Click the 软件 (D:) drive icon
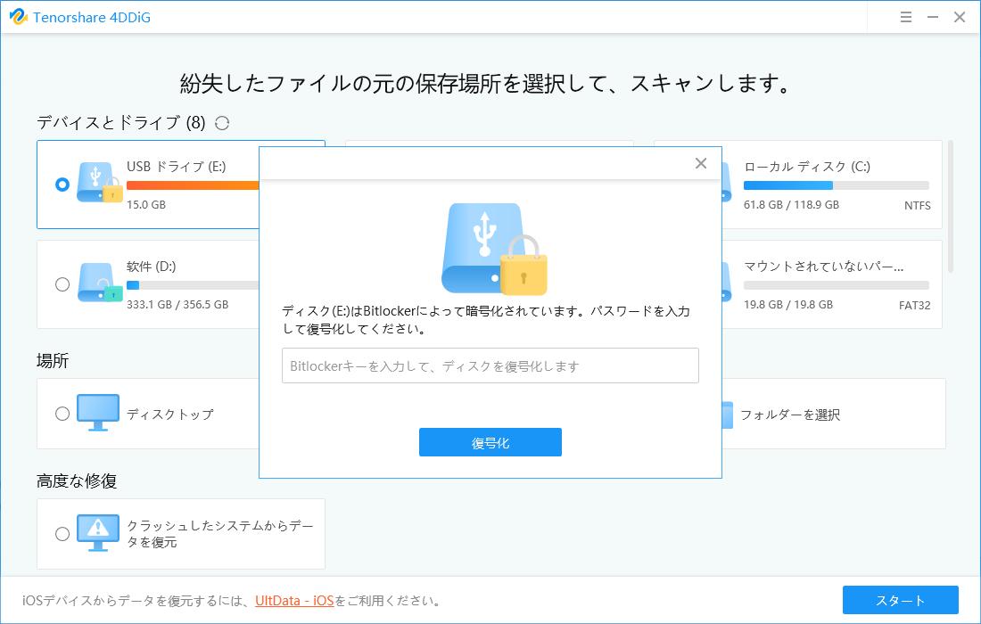Screen dimensions: 981x624 point(100,283)
